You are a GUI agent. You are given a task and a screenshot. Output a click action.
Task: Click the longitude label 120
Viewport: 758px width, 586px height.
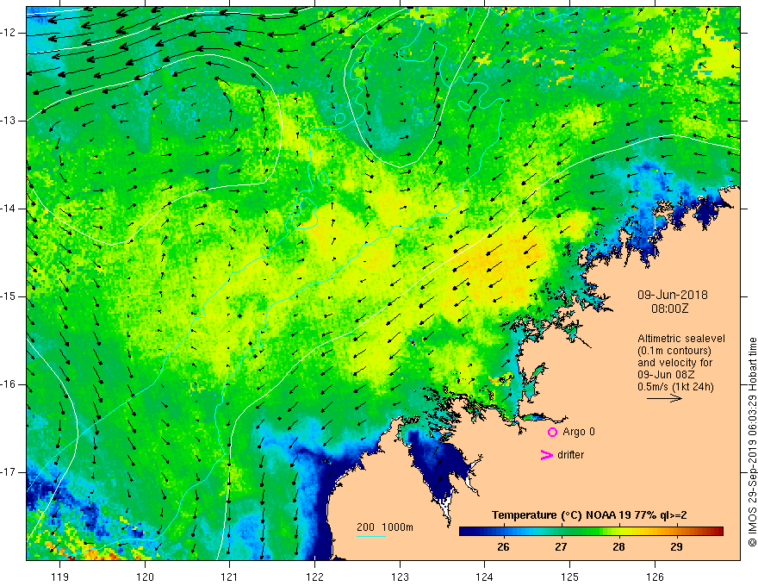coord(145,577)
